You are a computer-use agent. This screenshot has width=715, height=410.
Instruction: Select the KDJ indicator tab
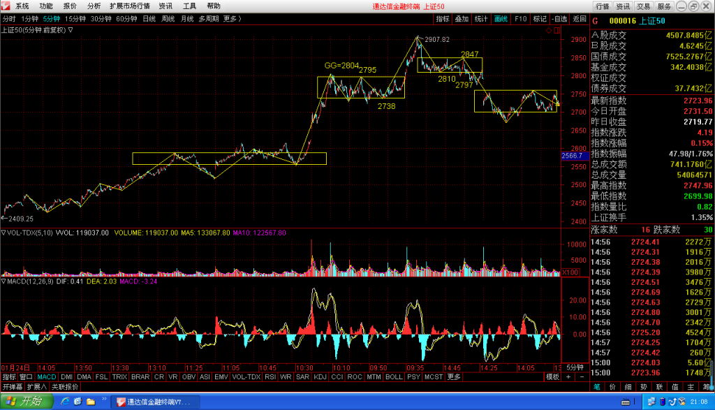(320, 376)
